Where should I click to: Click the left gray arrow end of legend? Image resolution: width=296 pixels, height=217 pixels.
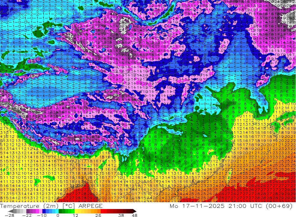click(x=11, y=211)
